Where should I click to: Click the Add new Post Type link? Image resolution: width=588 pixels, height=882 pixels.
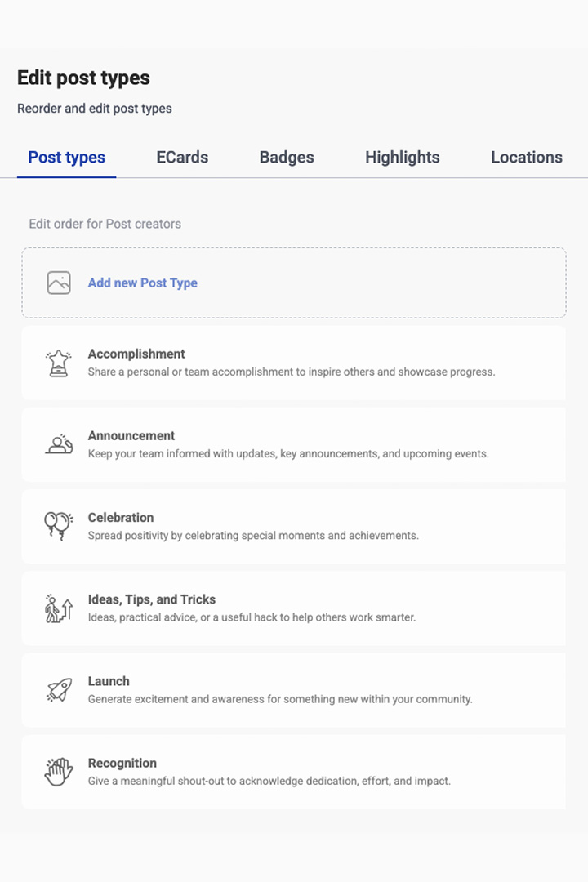pyautogui.click(x=142, y=283)
